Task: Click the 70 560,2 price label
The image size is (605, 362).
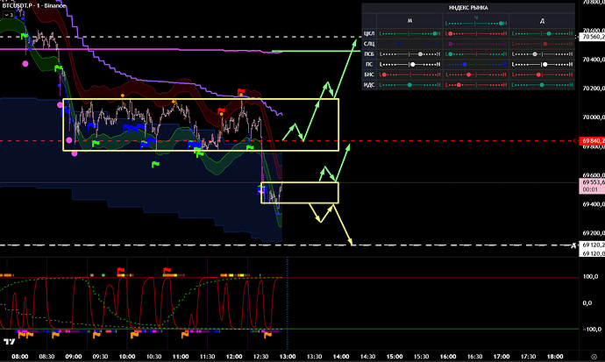Action: 590,39
